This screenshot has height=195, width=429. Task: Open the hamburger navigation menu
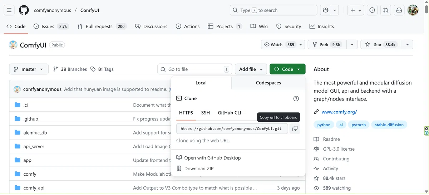point(9,10)
